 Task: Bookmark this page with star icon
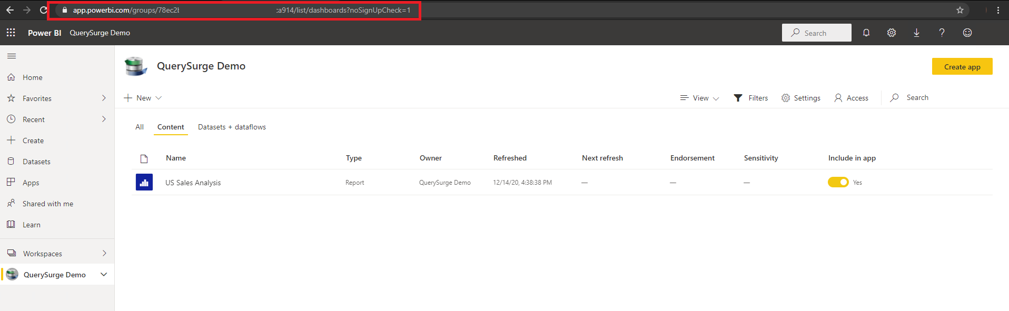[960, 10]
